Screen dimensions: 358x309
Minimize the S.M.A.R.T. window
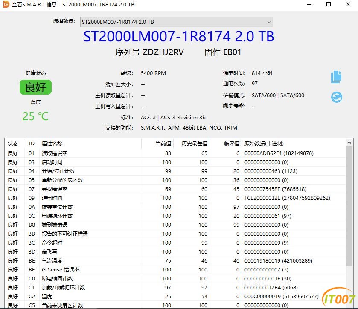point(309,4)
